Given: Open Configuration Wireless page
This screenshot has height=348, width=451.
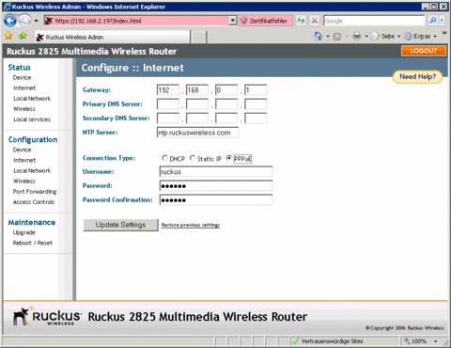Looking at the screenshot, I should pyautogui.click(x=24, y=182).
